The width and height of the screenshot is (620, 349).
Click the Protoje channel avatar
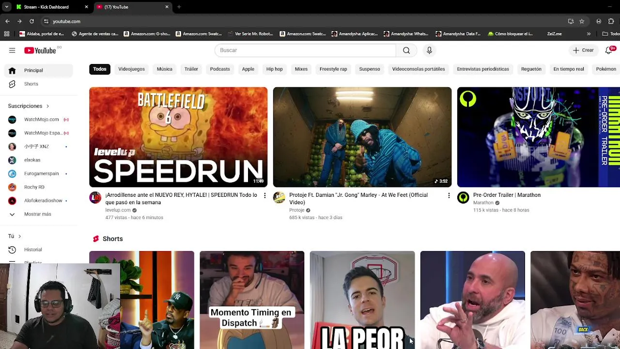pyautogui.click(x=279, y=197)
